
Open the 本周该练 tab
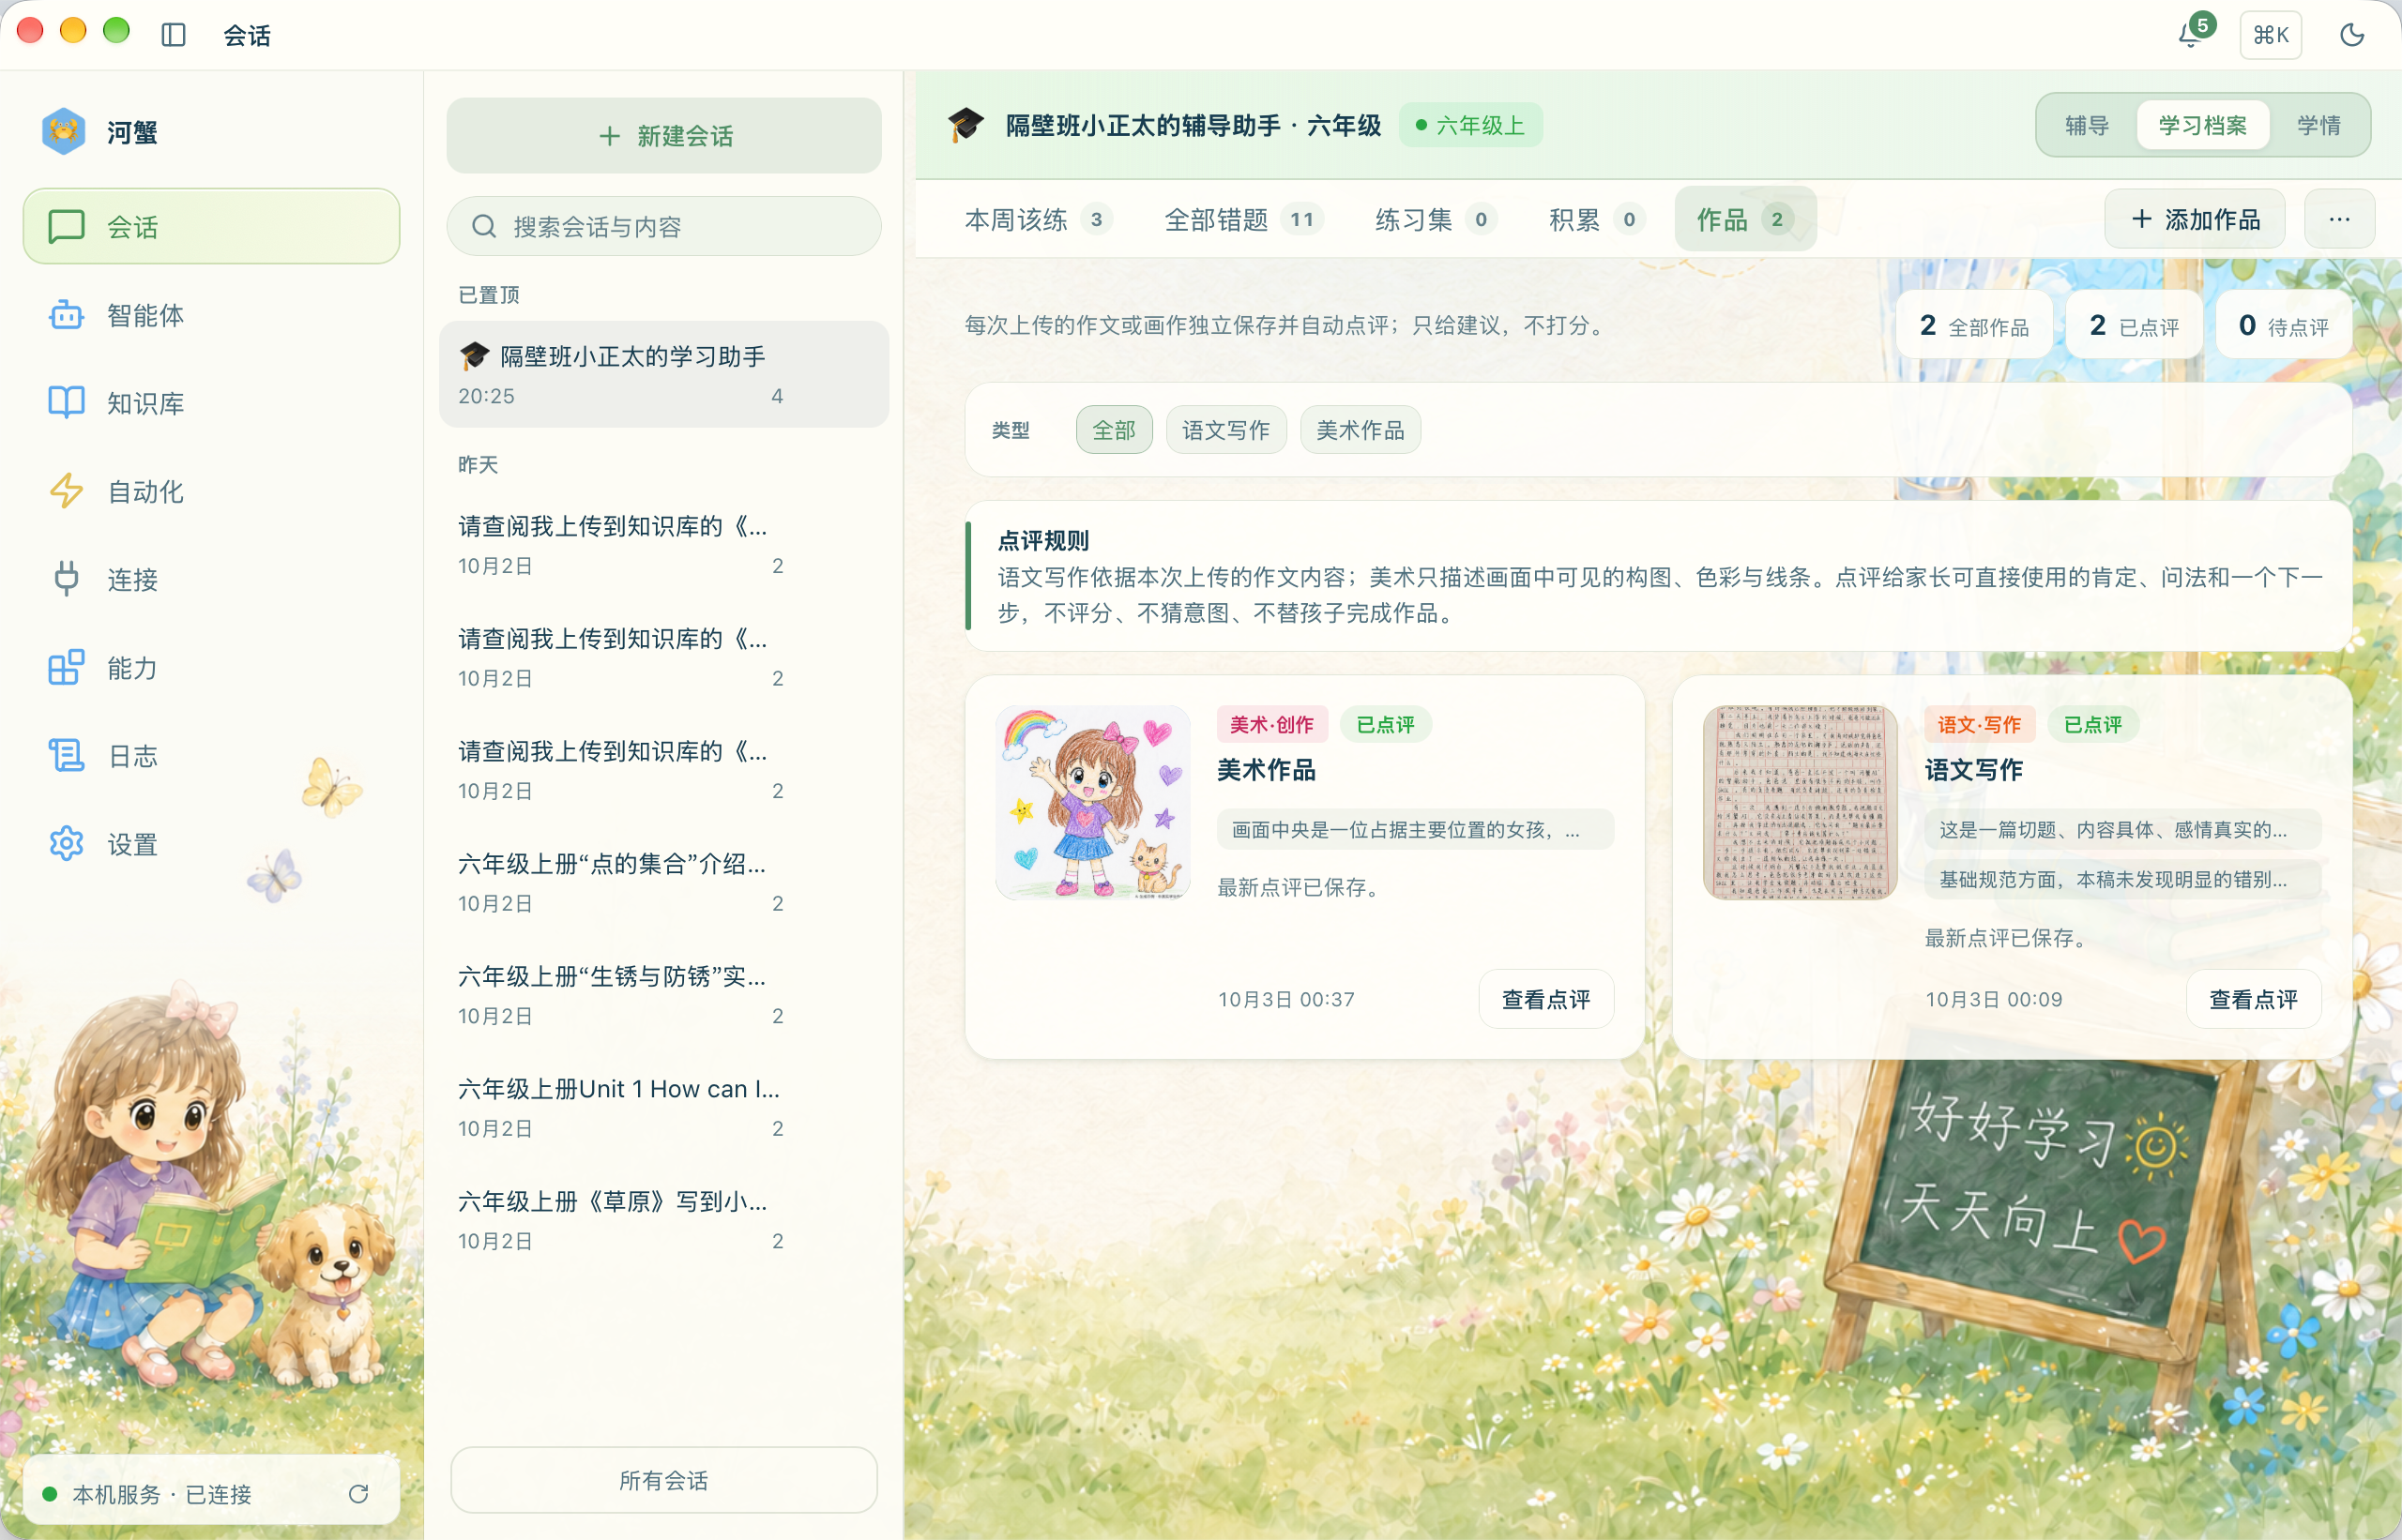pos(1038,220)
